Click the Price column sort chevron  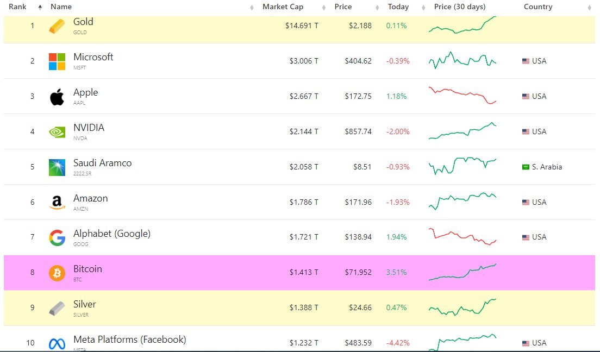[x=377, y=7]
